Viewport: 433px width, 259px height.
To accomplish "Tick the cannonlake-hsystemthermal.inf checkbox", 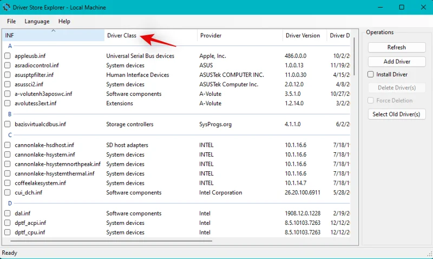I will click(x=8, y=173).
